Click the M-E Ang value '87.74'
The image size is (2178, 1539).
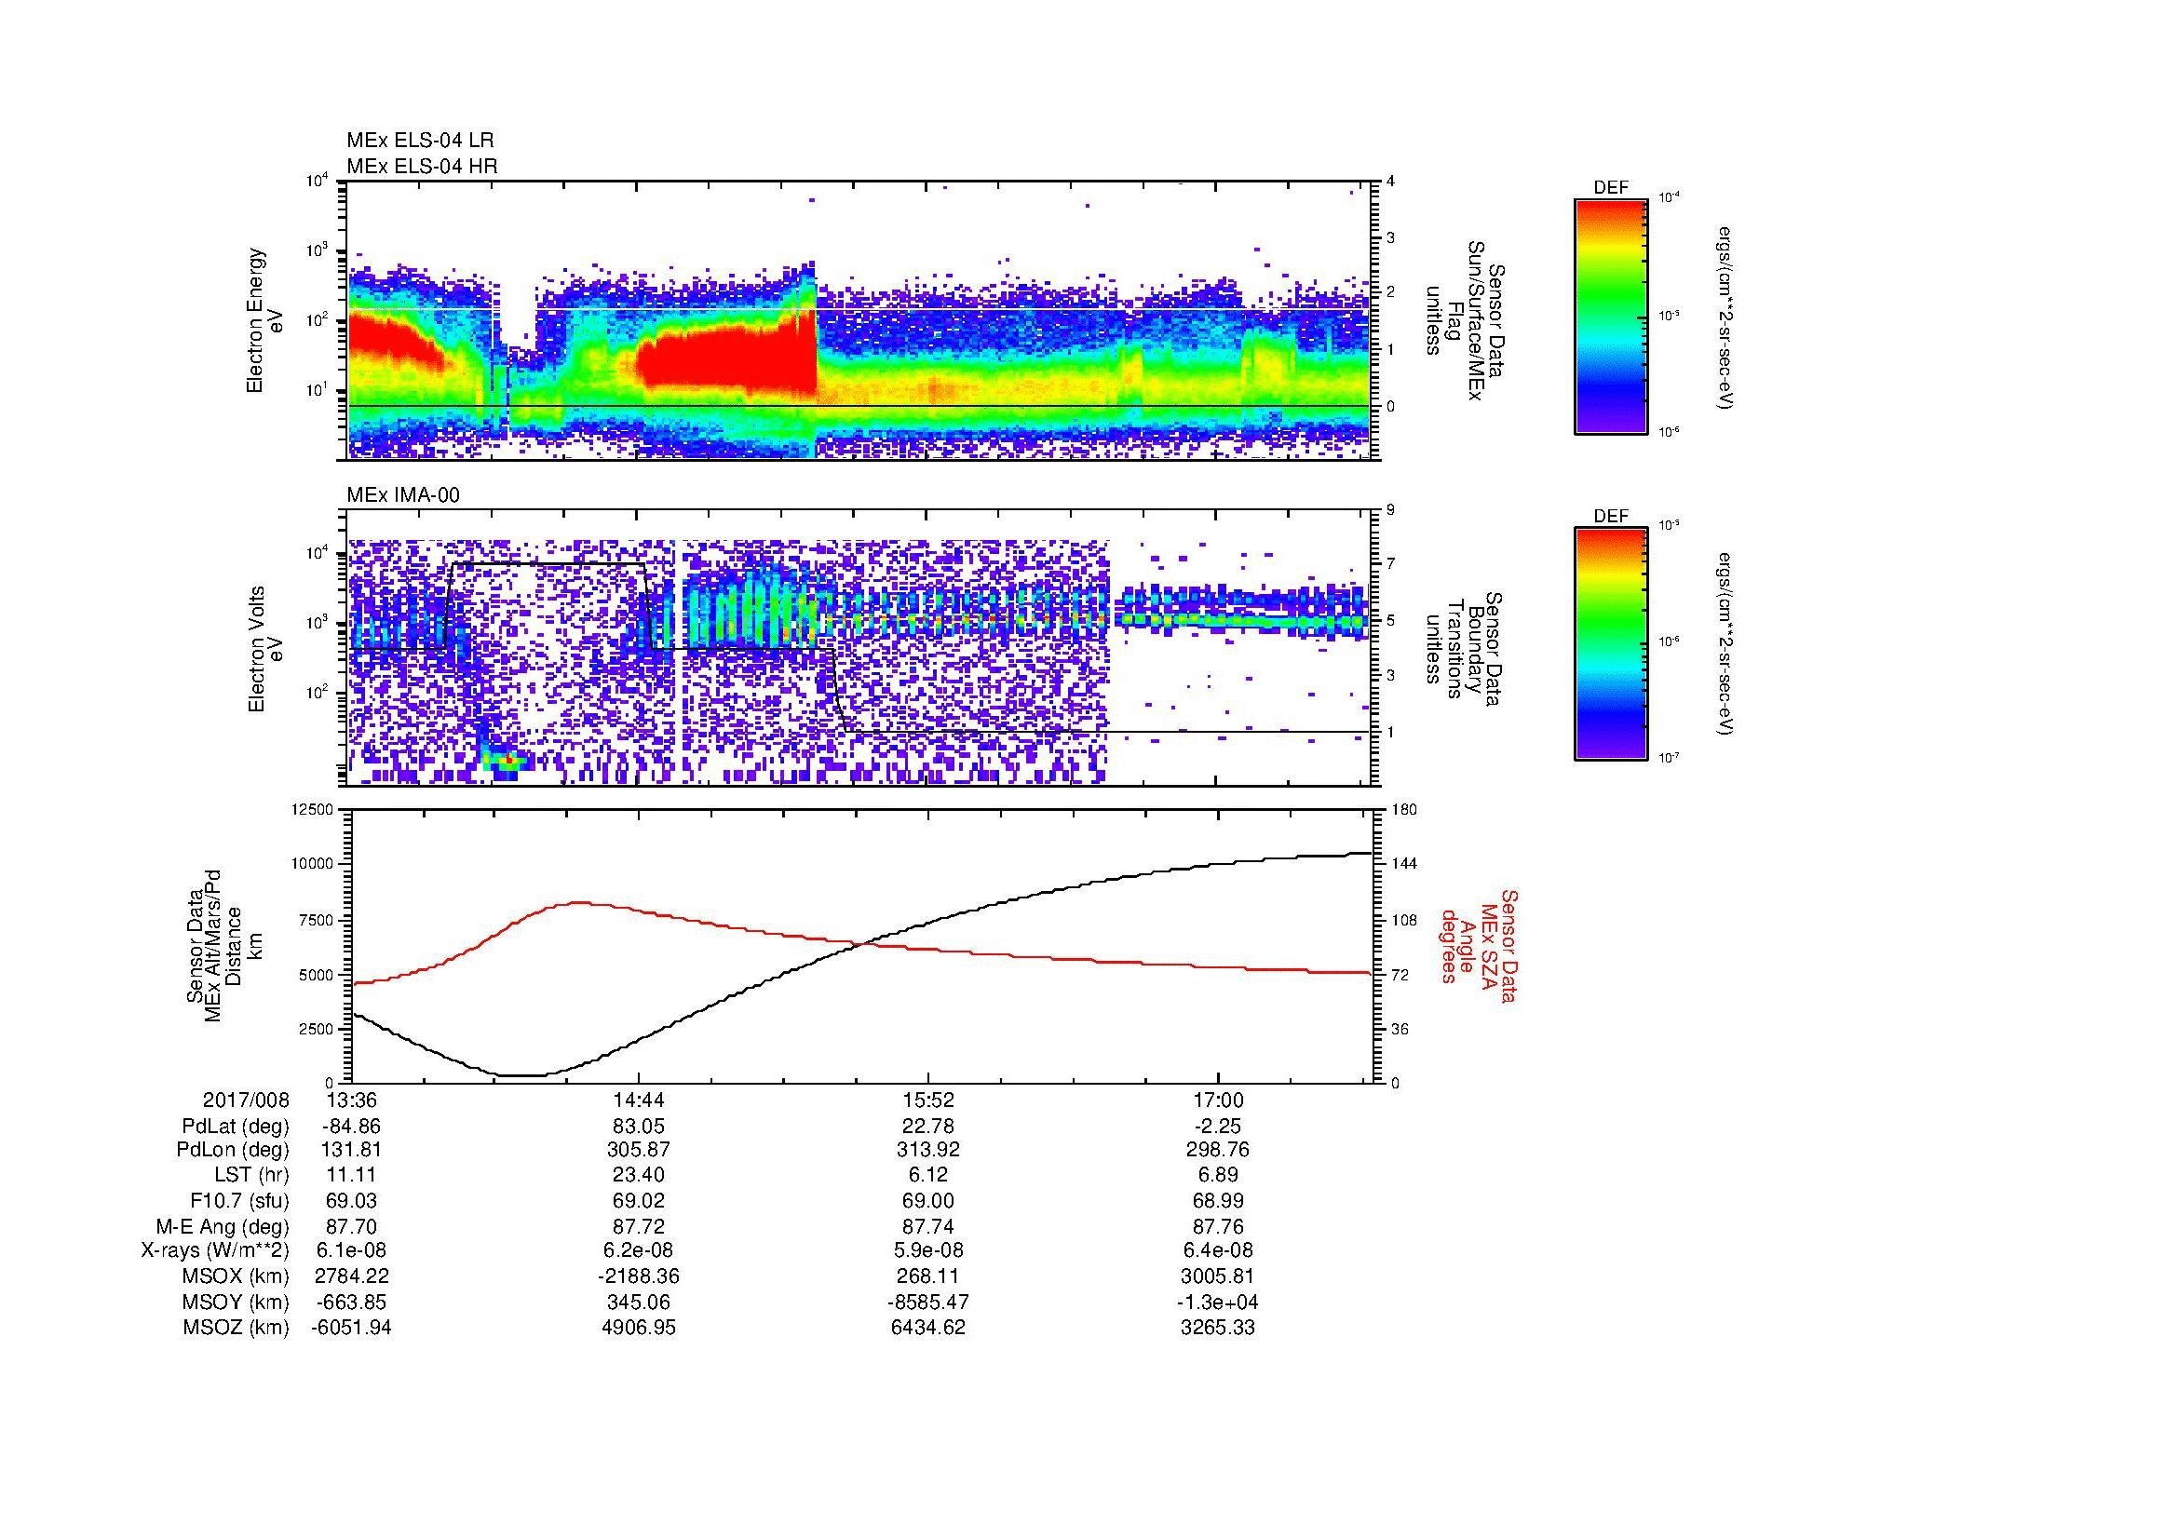click(x=928, y=1226)
